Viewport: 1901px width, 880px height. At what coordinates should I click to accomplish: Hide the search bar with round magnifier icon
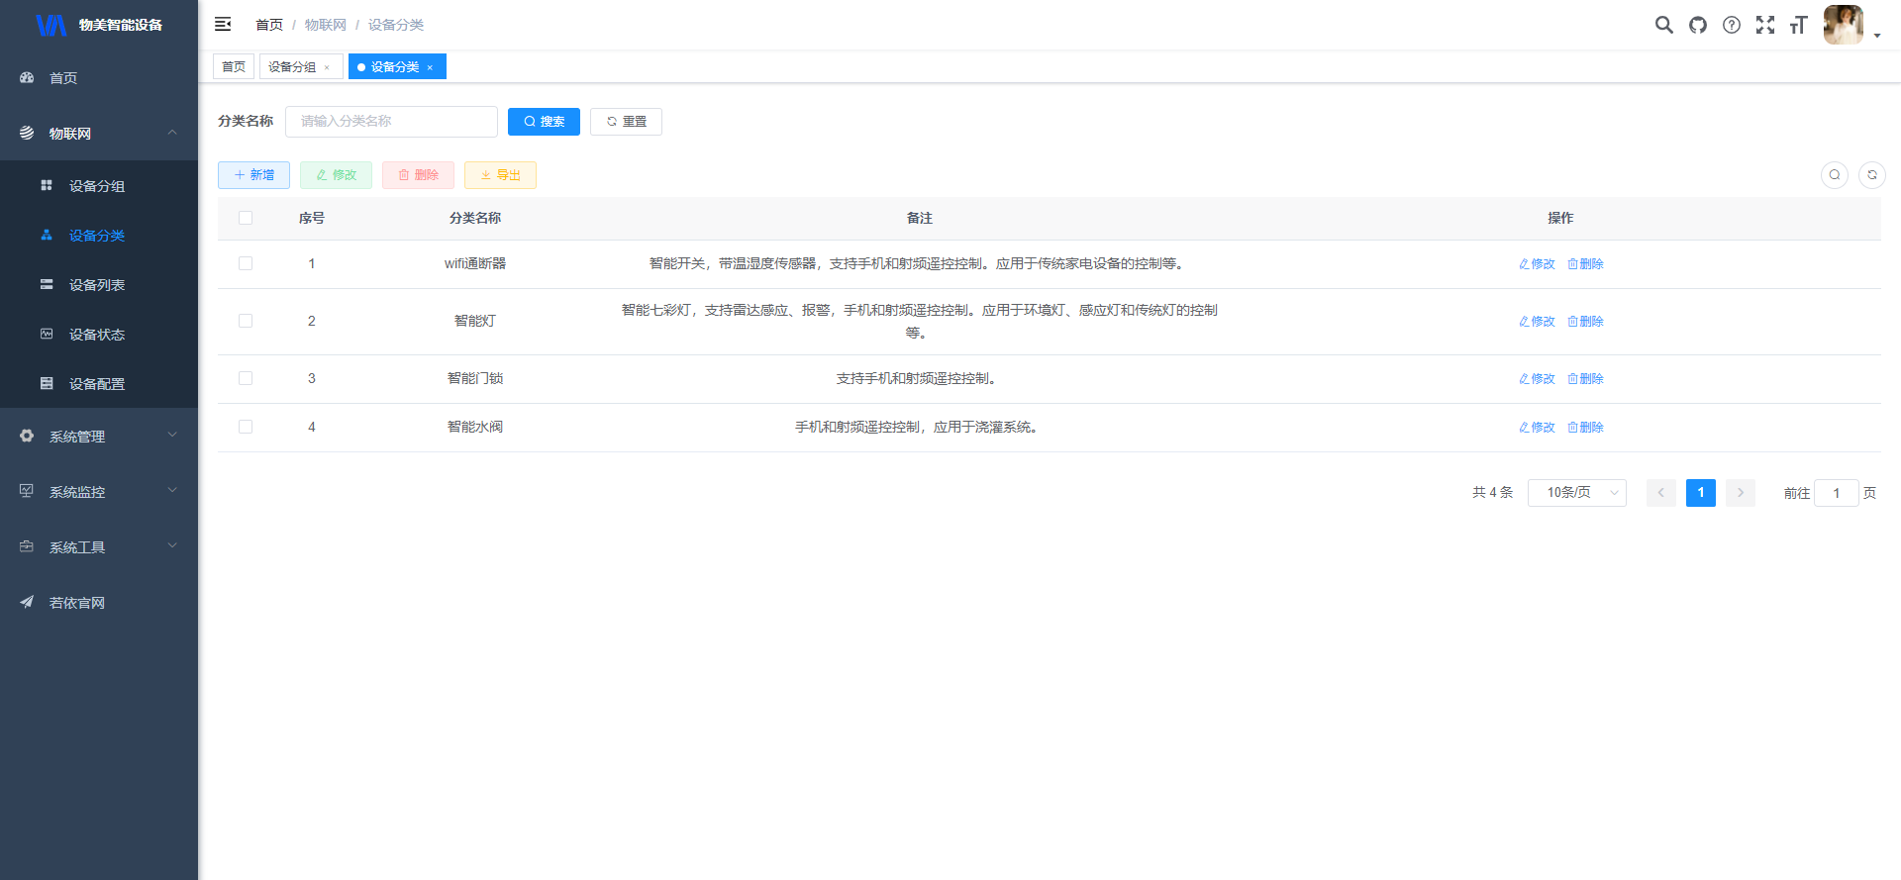[1835, 175]
